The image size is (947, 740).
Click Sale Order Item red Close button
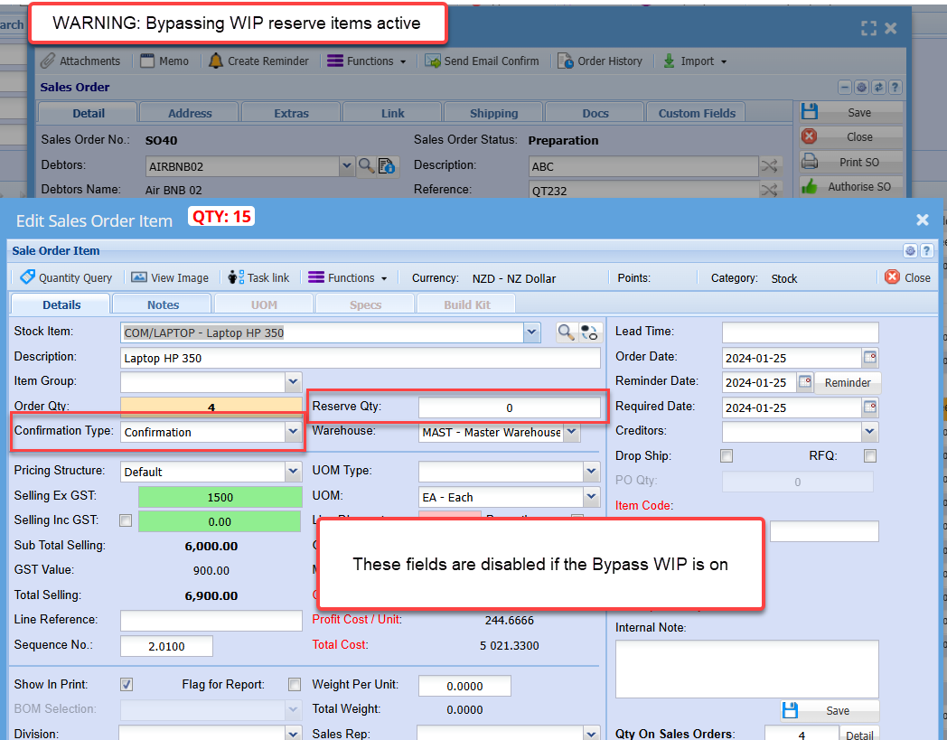pyautogui.click(x=907, y=277)
